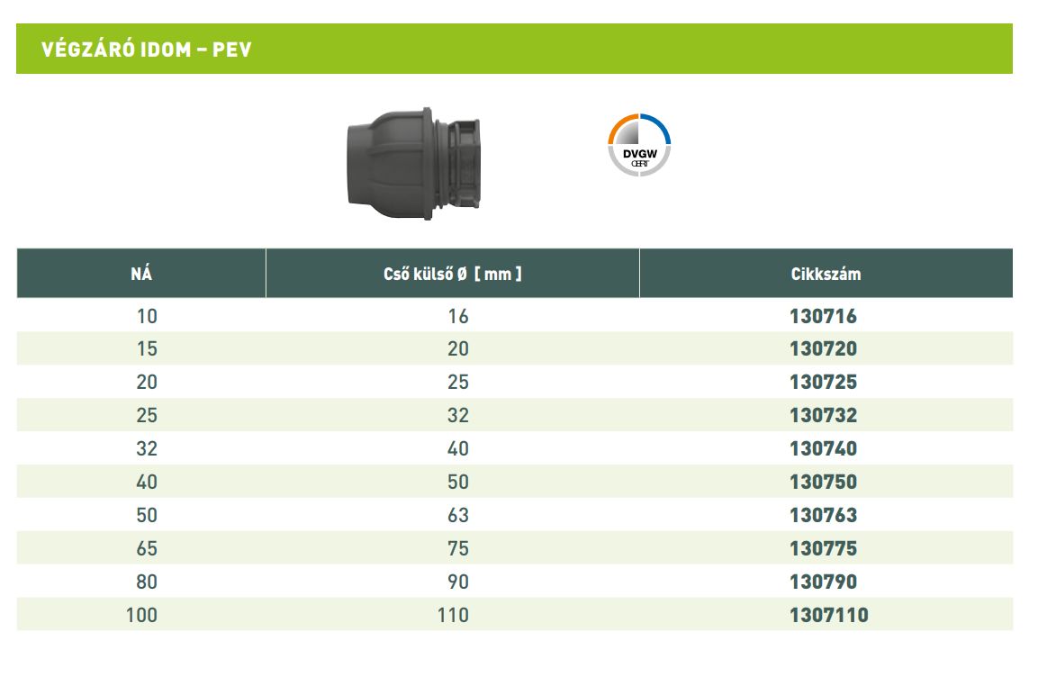Click NÁ value 15 in the 130720 row
1038x677 pixels.
pos(147,348)
